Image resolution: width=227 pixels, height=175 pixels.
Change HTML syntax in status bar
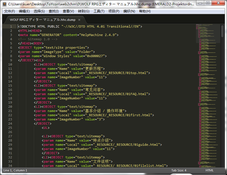(209, 170)
